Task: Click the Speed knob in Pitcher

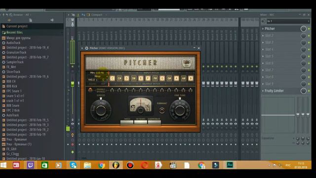Action: [x=101, y=110]
